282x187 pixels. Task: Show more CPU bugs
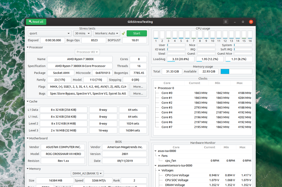pos(138,93)
